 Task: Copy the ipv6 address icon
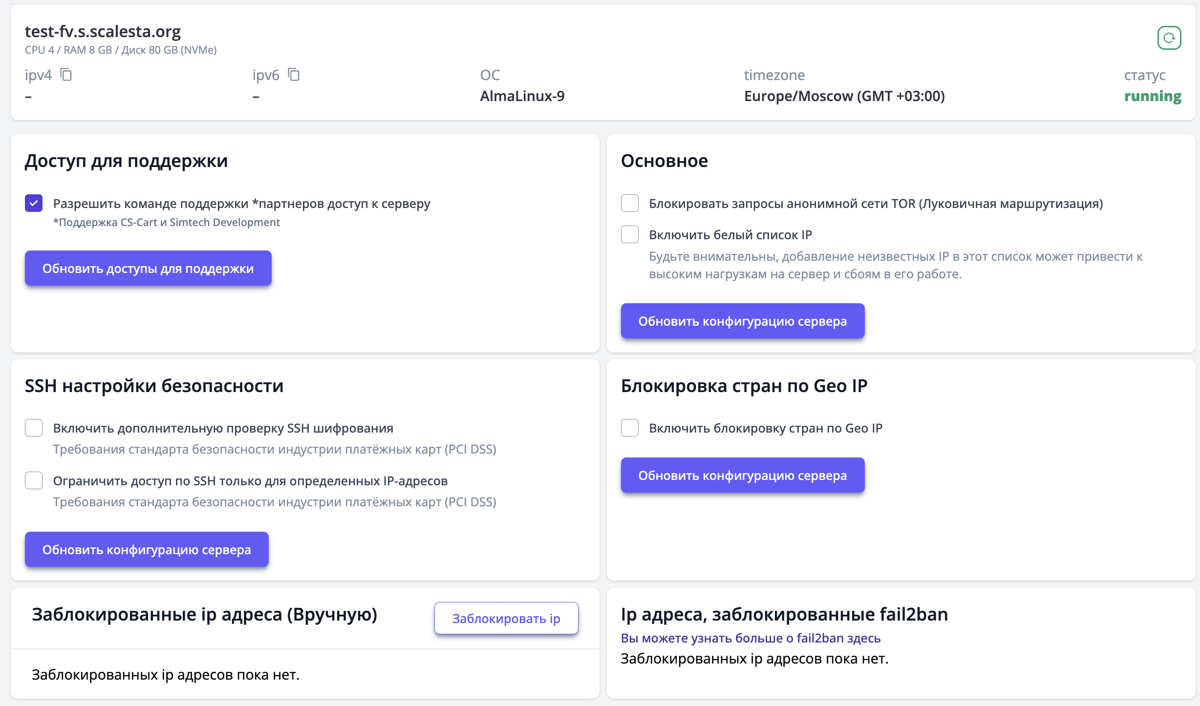pyautogui.click(x=294, y=75)
